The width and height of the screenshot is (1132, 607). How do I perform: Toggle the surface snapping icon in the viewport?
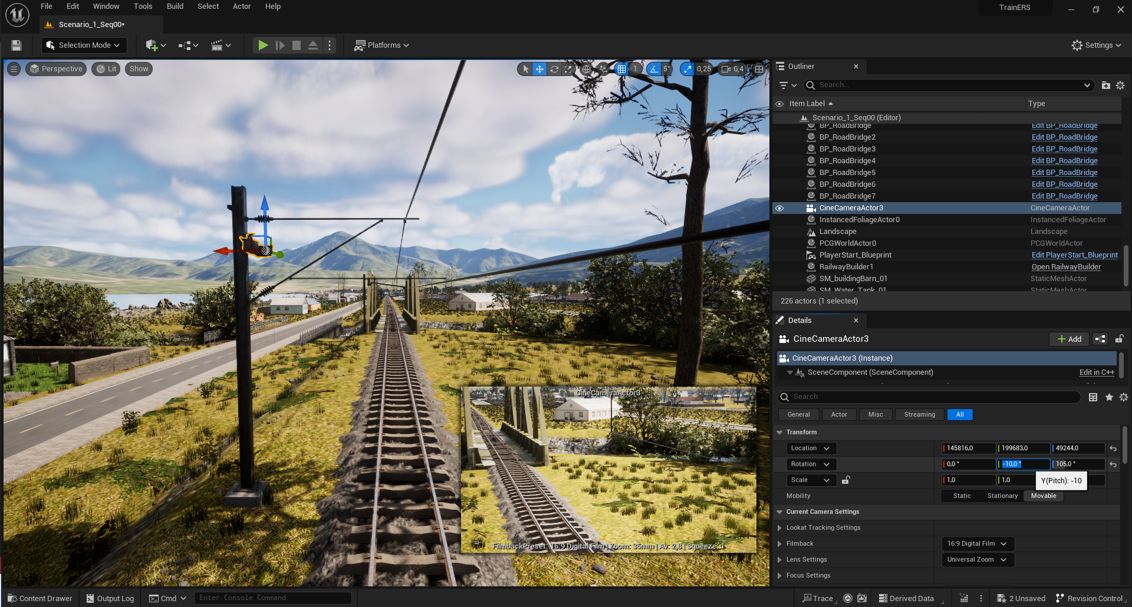pos(603,69)
